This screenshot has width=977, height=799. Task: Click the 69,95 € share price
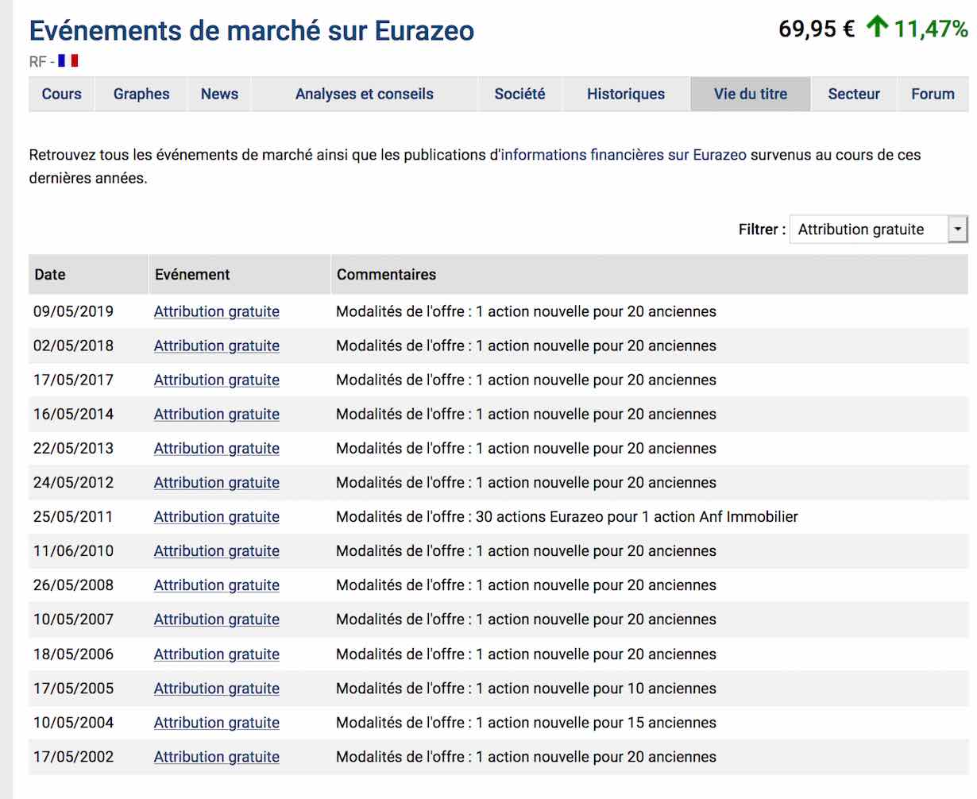point(817,29)
